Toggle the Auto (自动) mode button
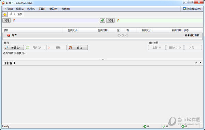Image resolution: width=205 pixels, height=130 pixels. click(x=78, y=48)
